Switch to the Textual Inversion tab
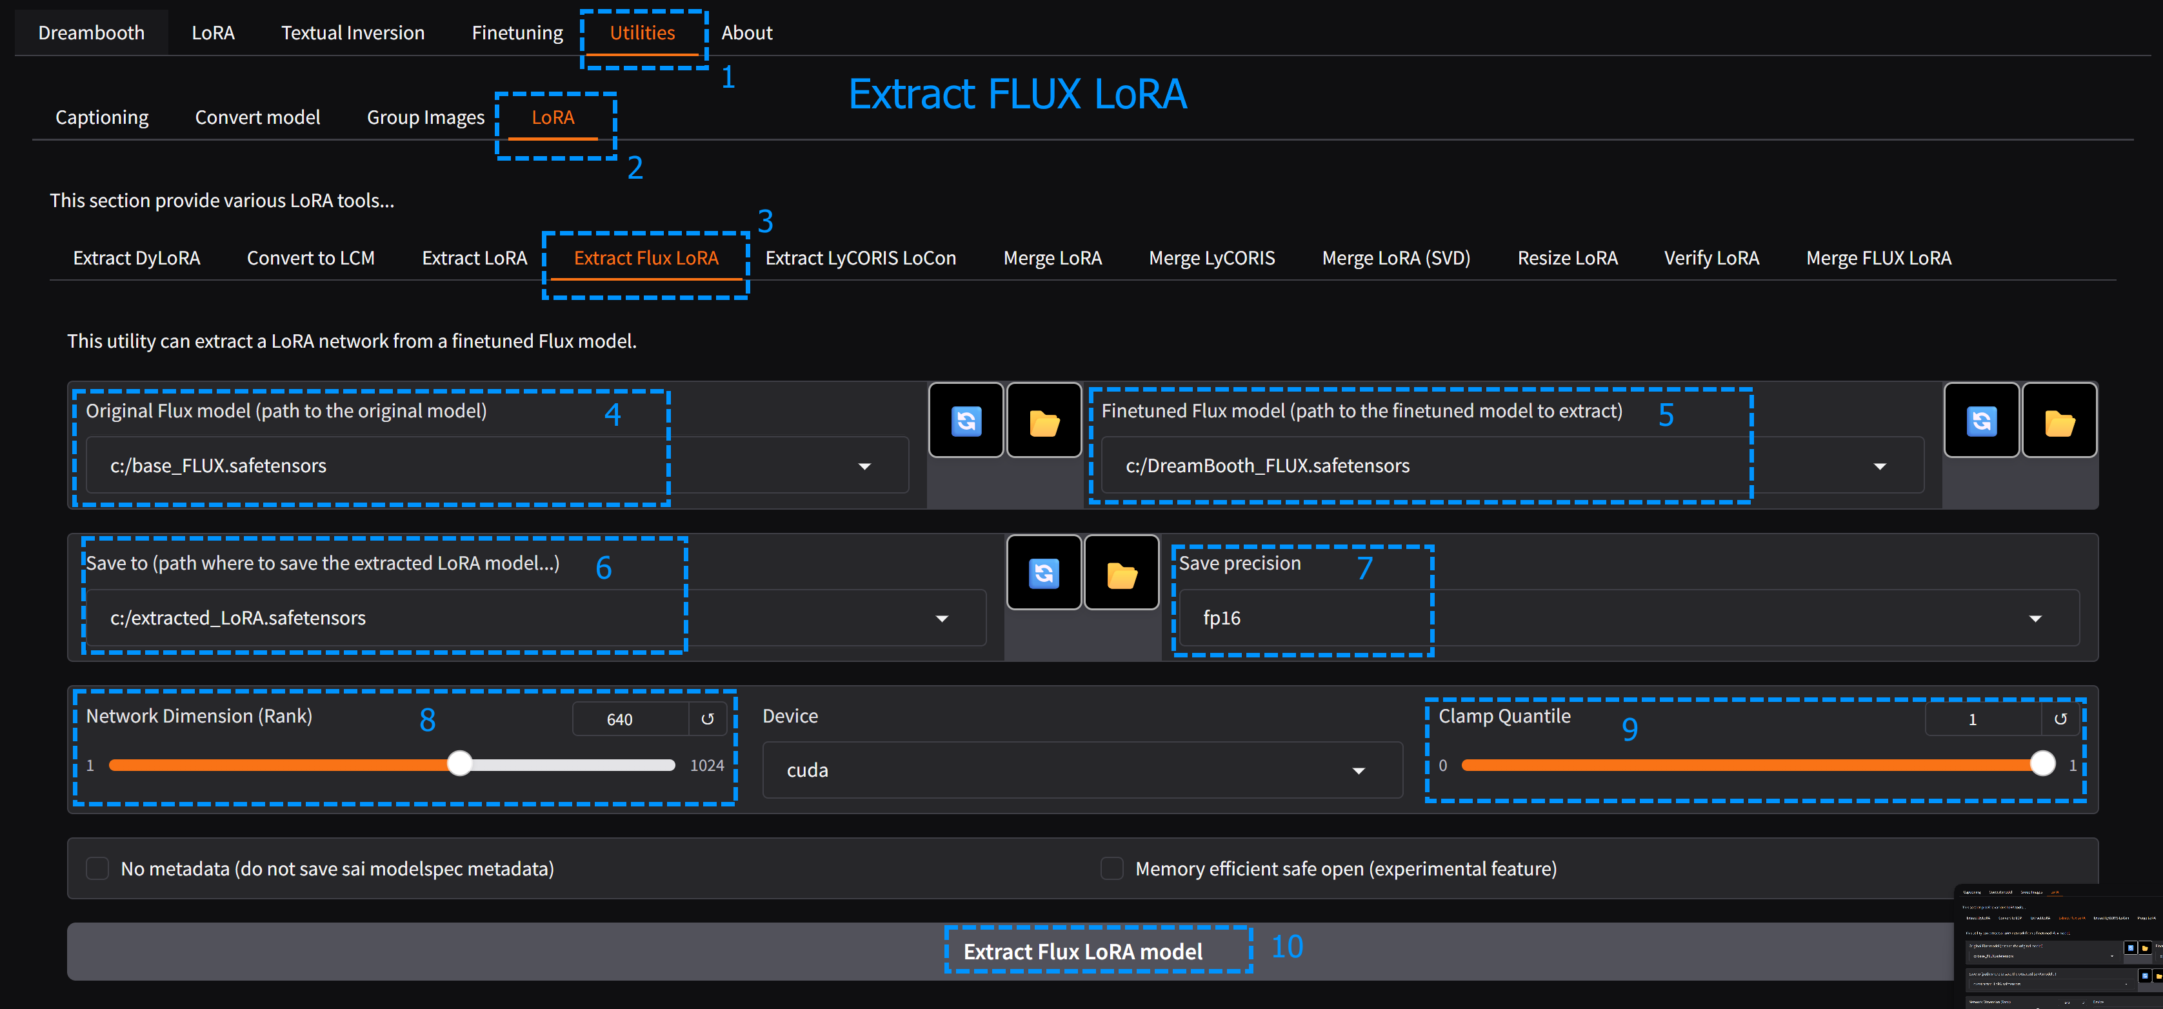This screenshot has height=1009, width=2163. click(353, 33)
